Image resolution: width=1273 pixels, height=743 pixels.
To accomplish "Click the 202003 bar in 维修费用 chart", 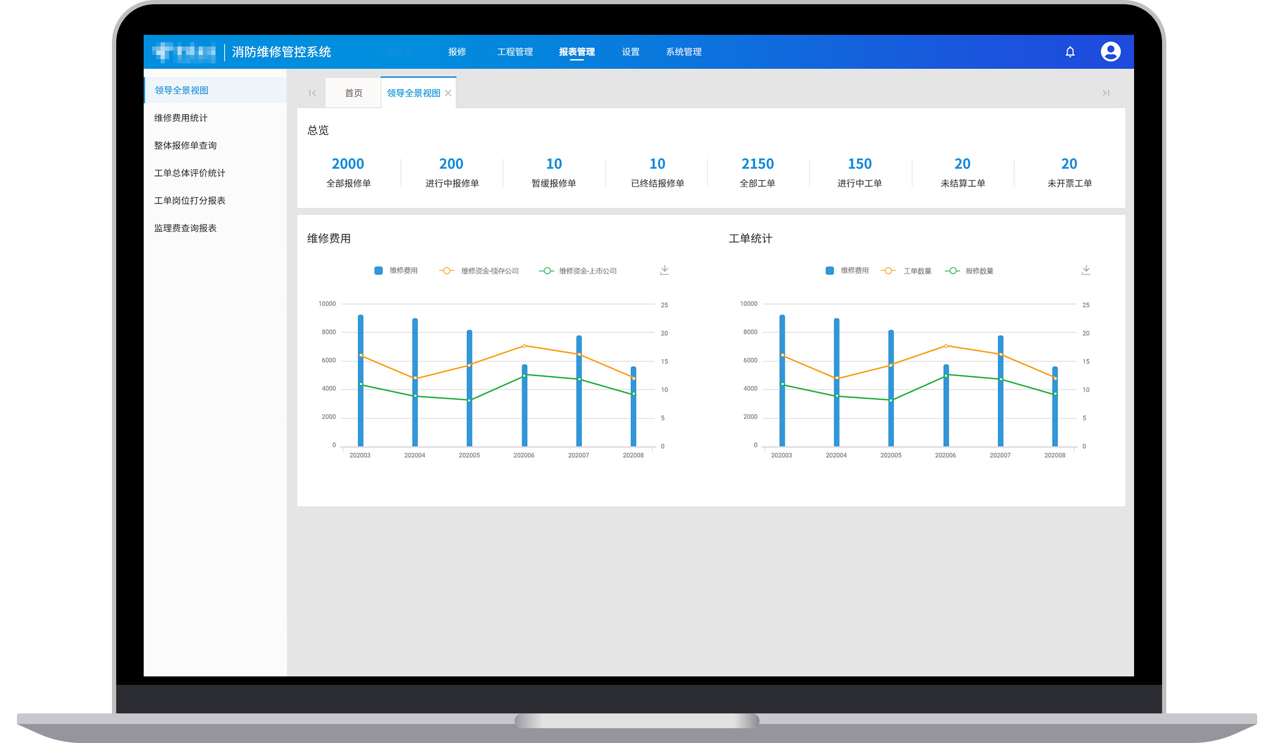I will pyautogui.click(x=361, y=380).
